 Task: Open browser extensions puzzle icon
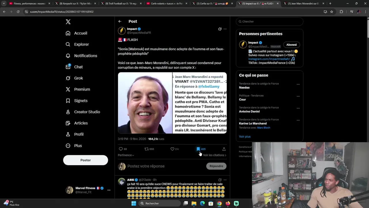(x=342, y=12)
